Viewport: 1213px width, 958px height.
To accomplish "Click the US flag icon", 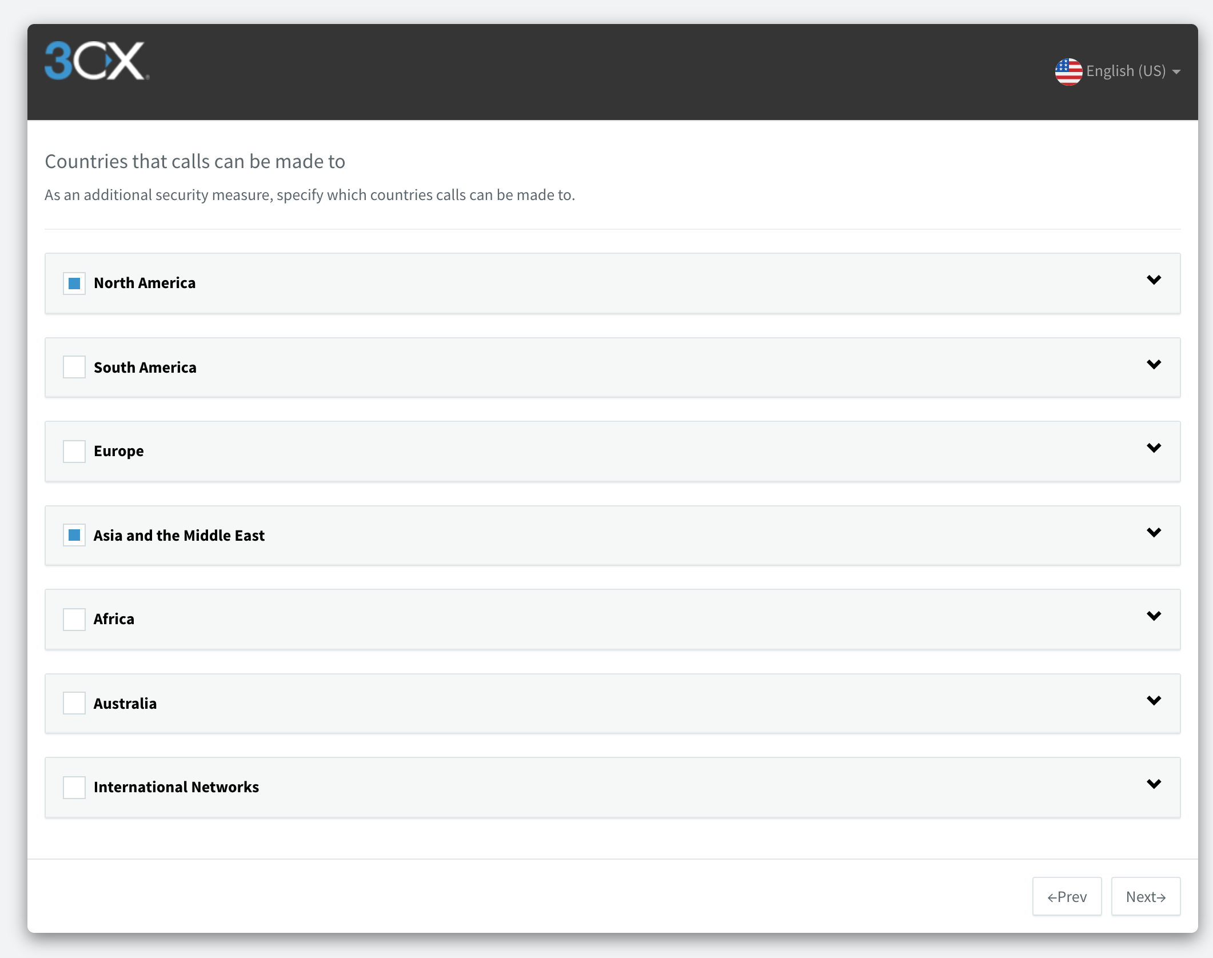I will [x=1068, y=71].
